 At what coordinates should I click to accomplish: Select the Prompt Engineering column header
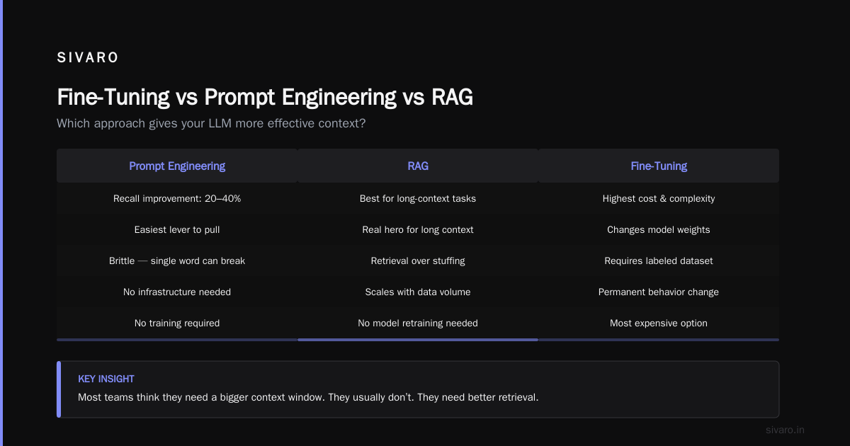(177, 166)
